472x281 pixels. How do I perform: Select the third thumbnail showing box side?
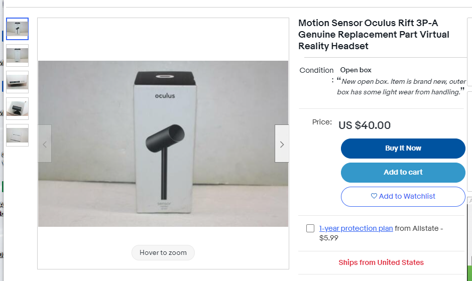[18, 82]
